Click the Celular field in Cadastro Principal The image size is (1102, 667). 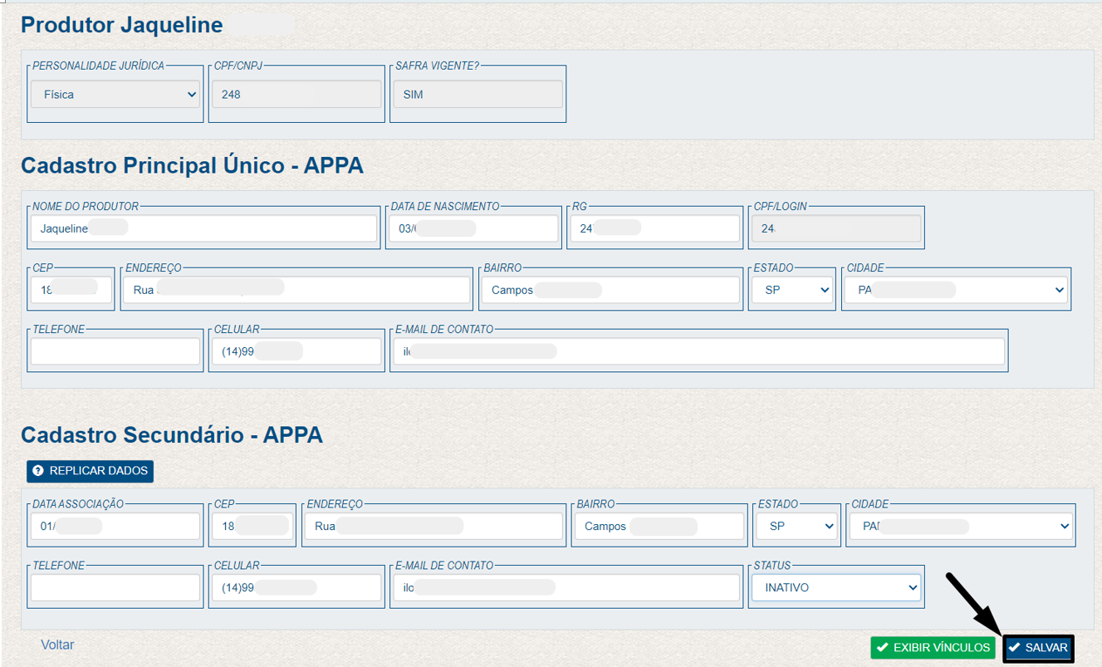(296, 351)
